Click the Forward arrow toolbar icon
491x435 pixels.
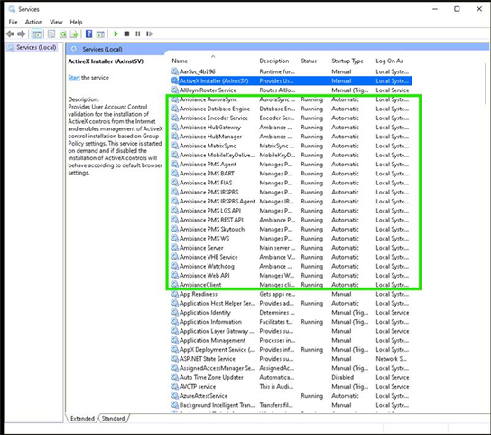(x=22, y=33)
